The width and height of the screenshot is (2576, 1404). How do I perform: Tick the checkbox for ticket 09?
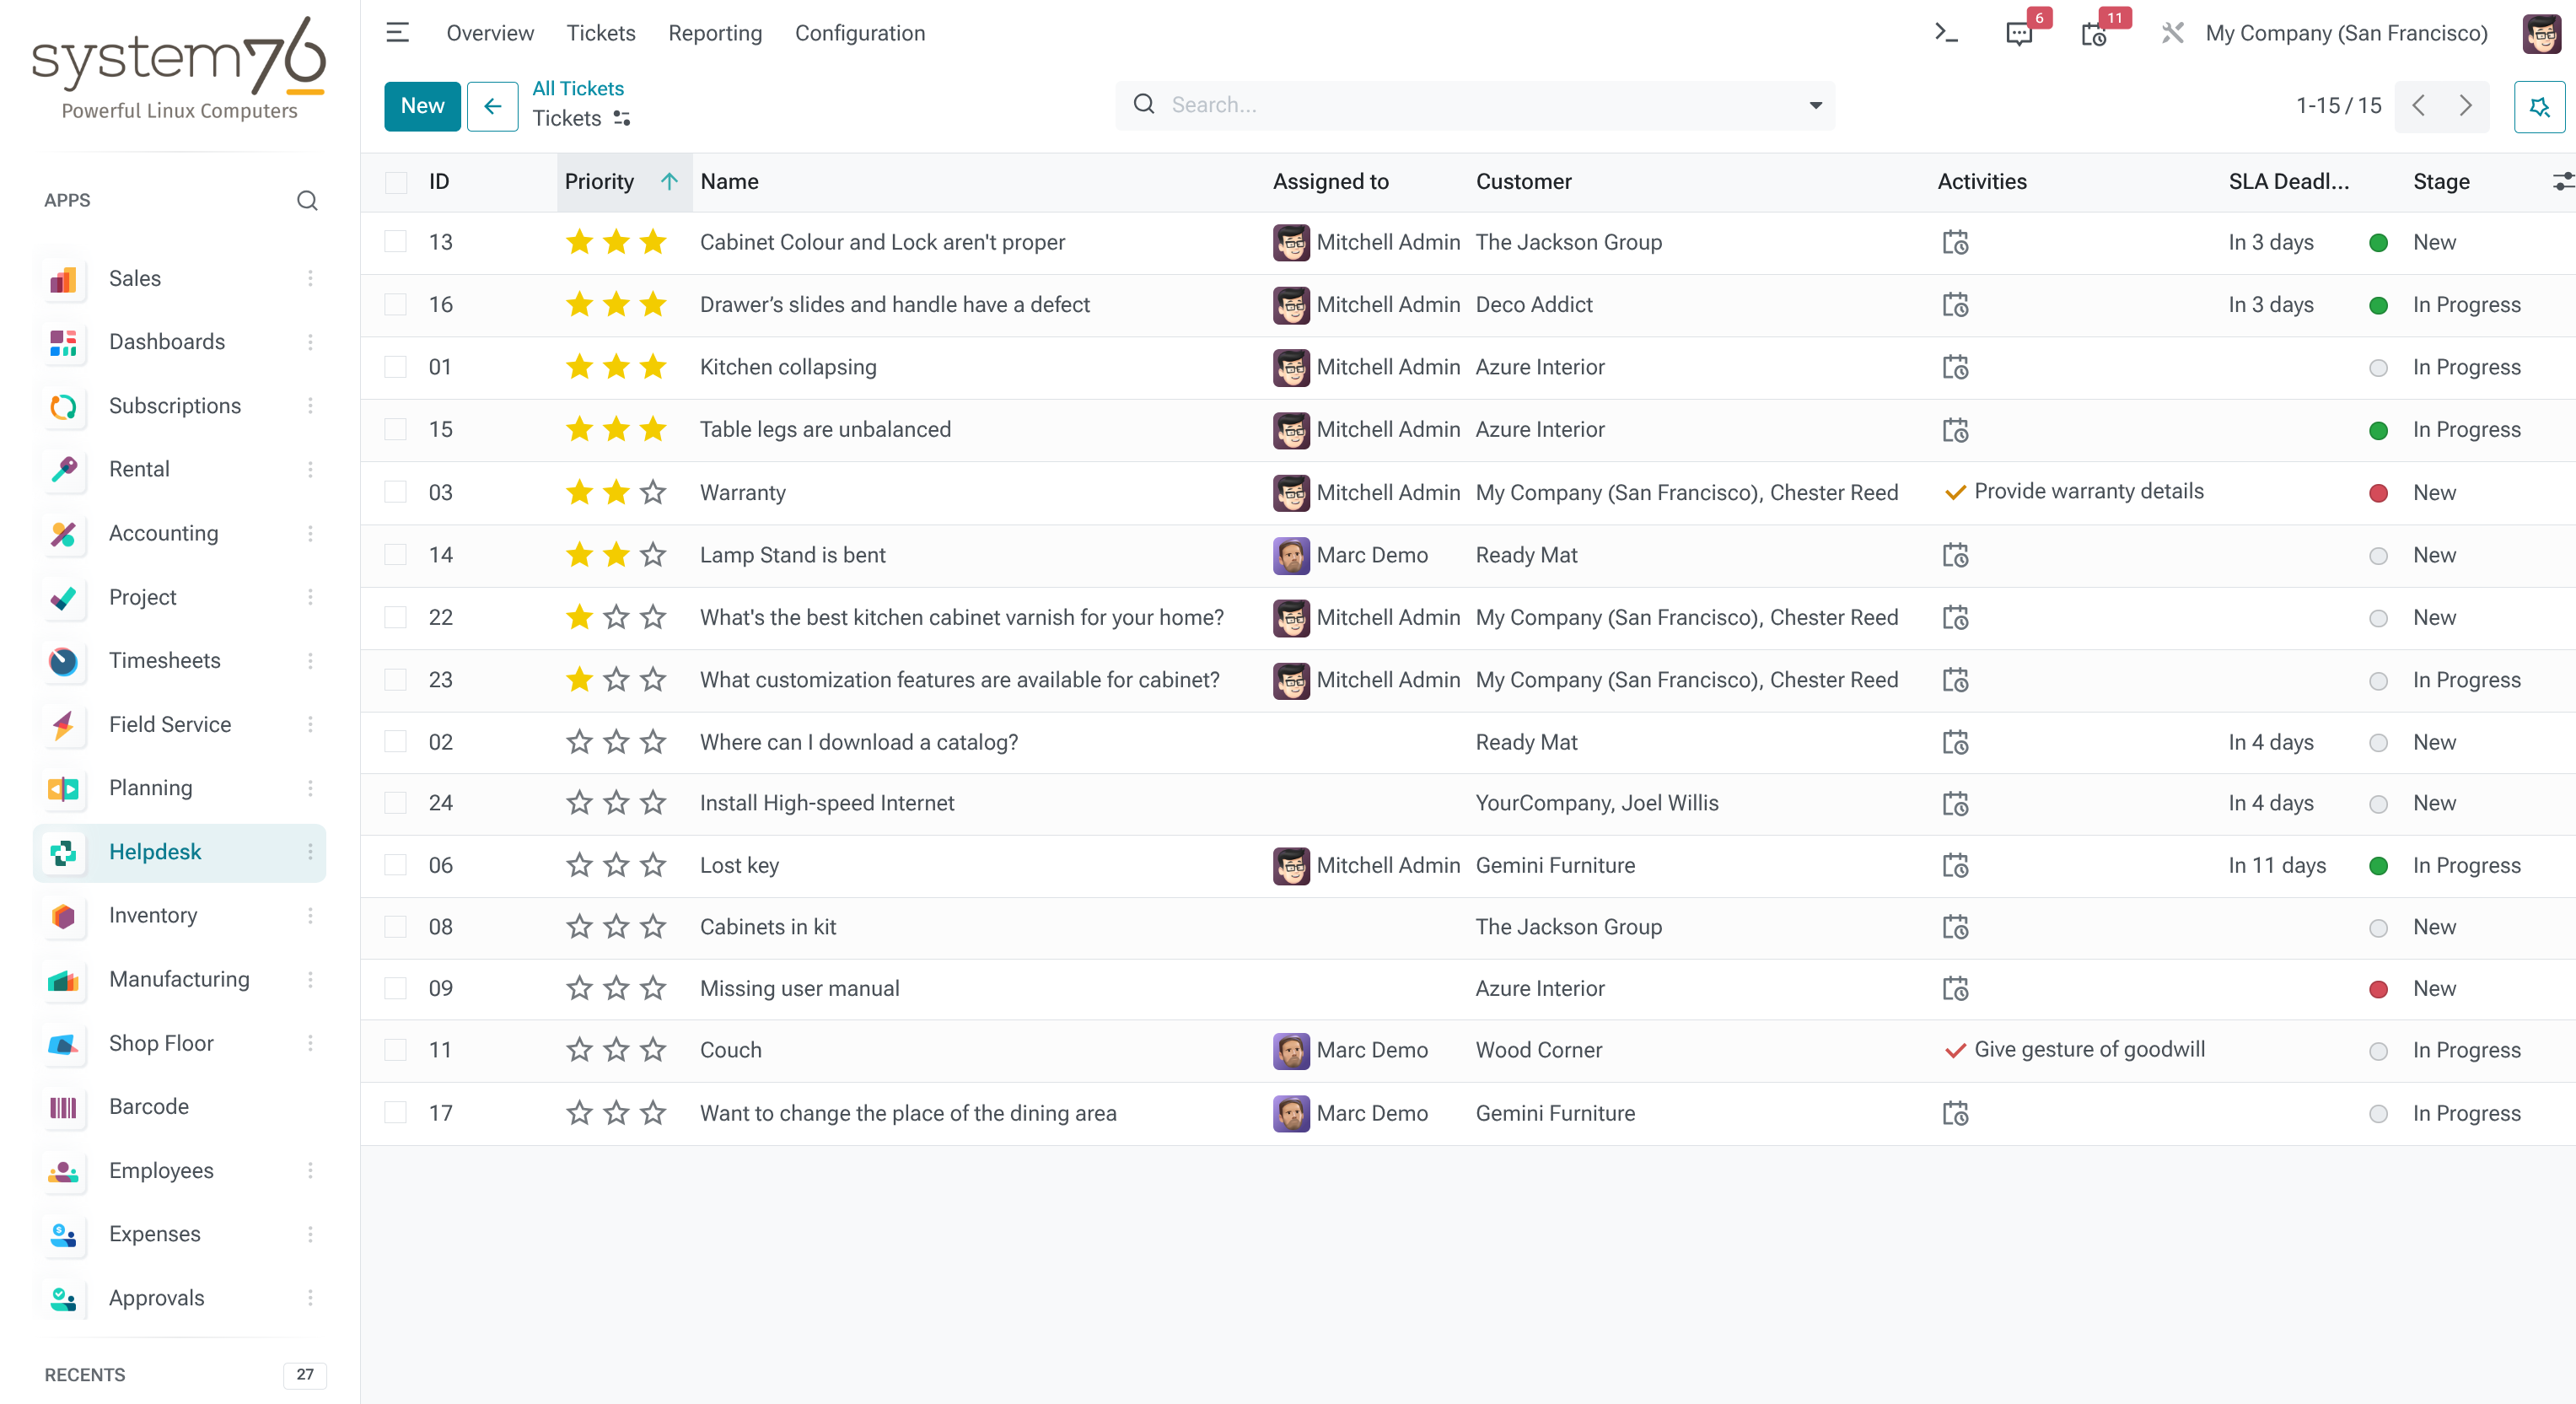396,989
